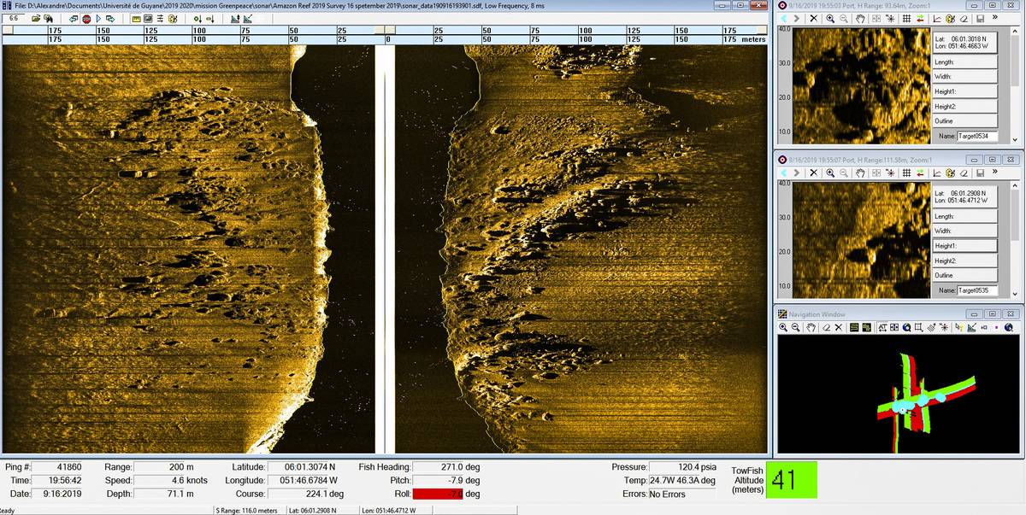Toggle the grid overlay in Target0534 window toolbar
This screenshot has height=515, width=1026.
[905, 19]
